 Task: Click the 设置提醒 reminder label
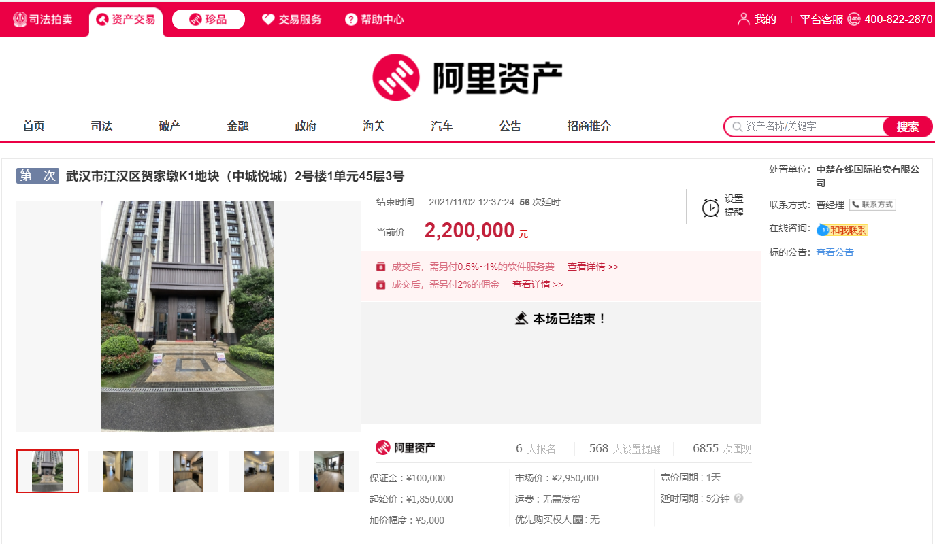click(x=734, y=205)
